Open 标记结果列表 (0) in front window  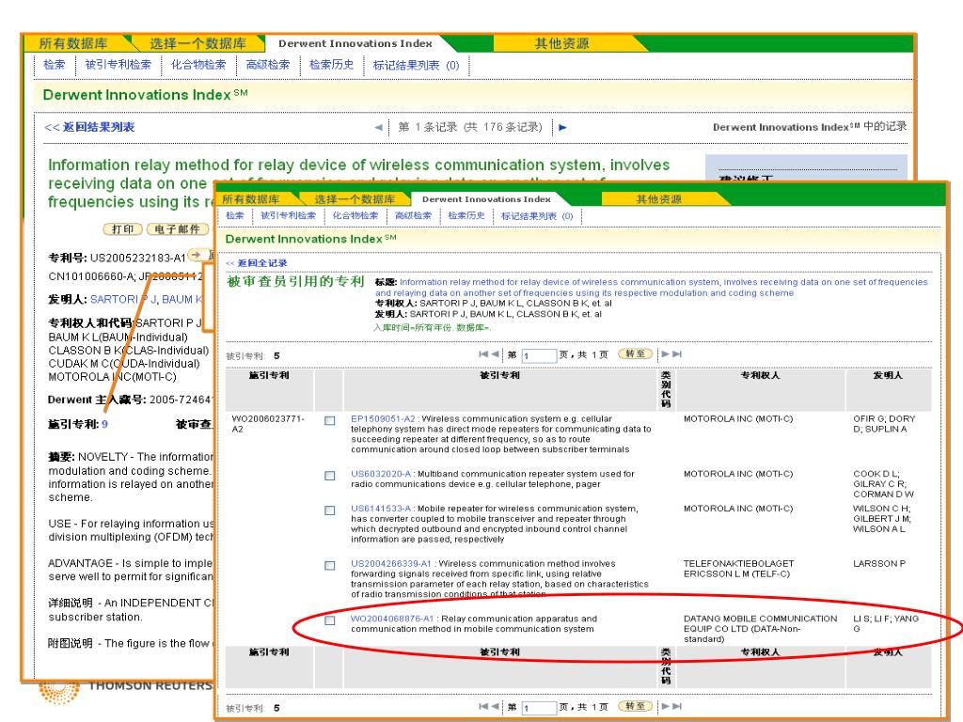537,216
